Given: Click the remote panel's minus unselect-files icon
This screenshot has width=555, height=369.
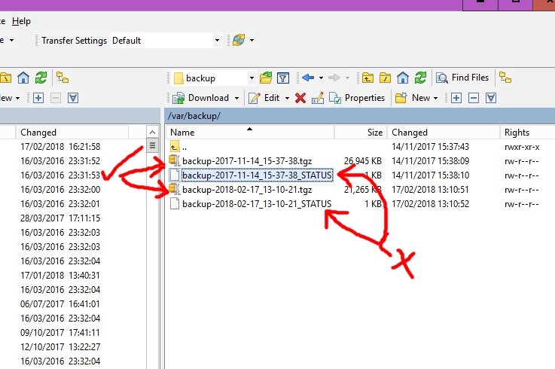Looking at the screenshot, I should pyautogui.click(x=474, y=98).
